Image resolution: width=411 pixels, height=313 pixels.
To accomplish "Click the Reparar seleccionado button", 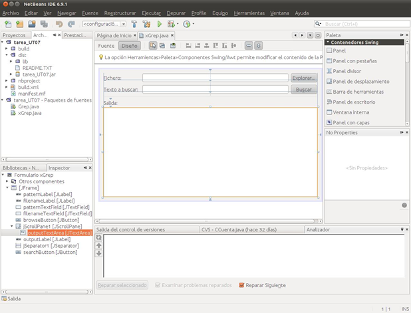I will (122, 285).
